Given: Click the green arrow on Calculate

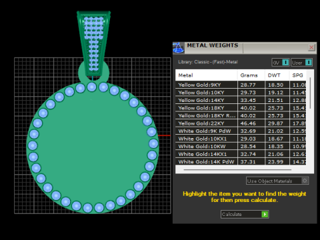Looking at the screenshot, I should pos(265,214).
